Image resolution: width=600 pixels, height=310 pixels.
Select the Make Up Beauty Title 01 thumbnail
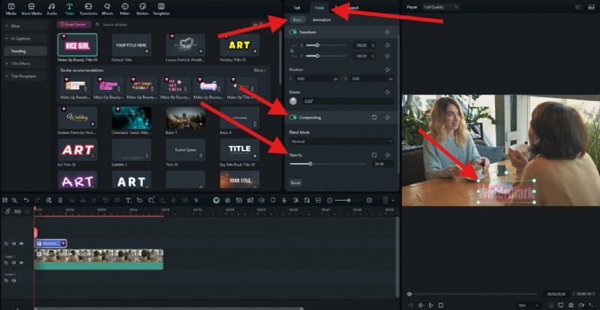[77, 45]
